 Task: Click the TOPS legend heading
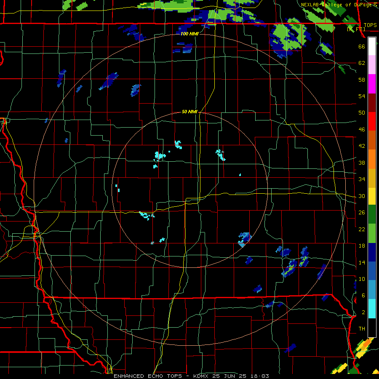(370, 25)
